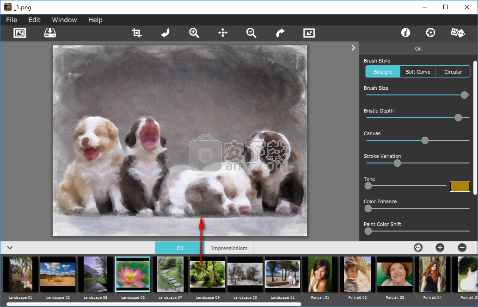Image resolution: width=478 pixels, height=307 pixels.
Task: Click the zoom in magnifier
Action: point(194,33)
